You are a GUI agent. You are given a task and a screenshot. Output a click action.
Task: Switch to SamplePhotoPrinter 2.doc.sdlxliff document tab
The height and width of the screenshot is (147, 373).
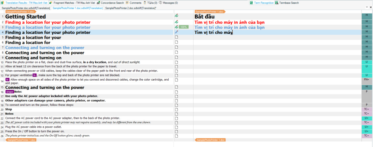131,8
